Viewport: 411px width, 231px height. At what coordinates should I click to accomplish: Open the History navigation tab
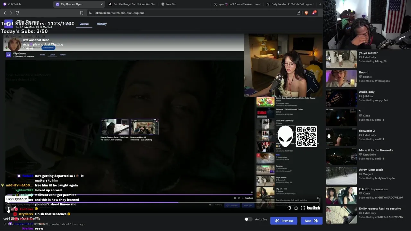(x=102, y=24)
